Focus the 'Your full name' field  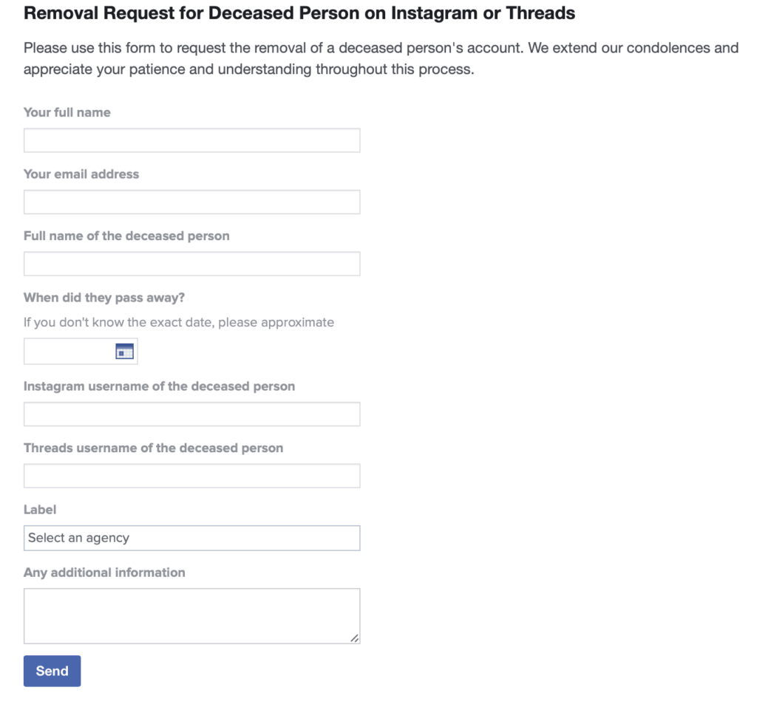pyautogui.click(x=191, y=140)
